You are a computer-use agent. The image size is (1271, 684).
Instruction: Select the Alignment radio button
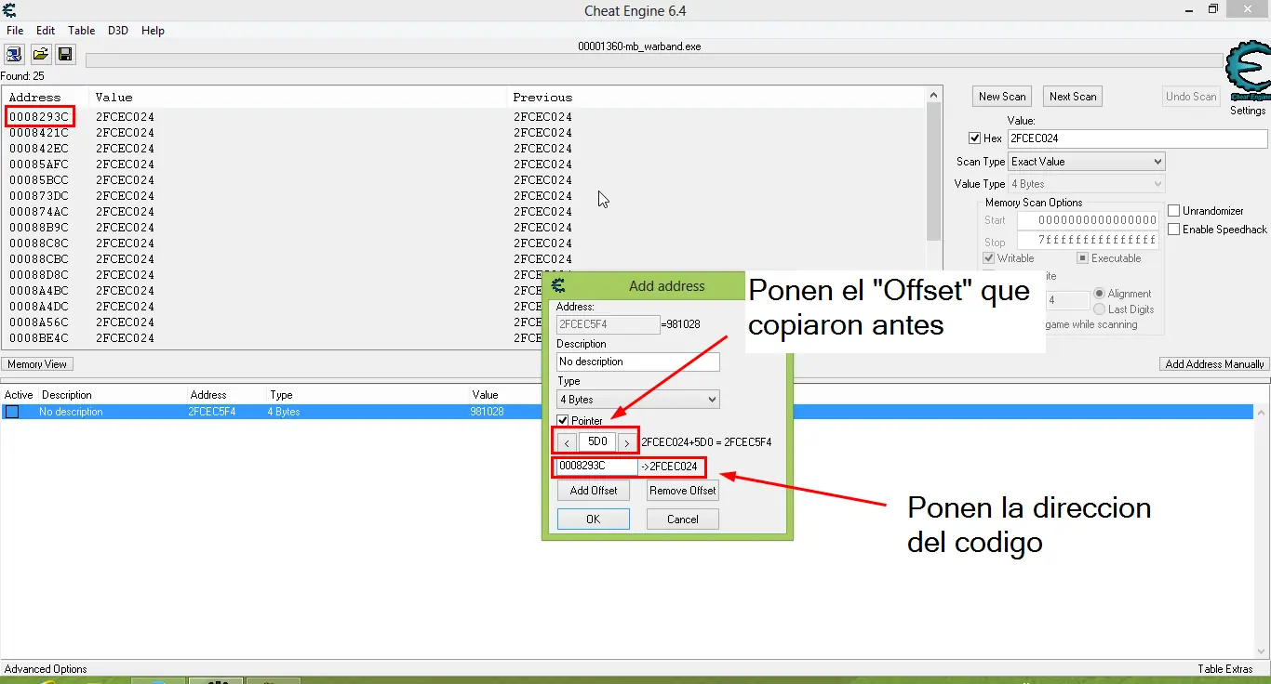click(1100, 294)
